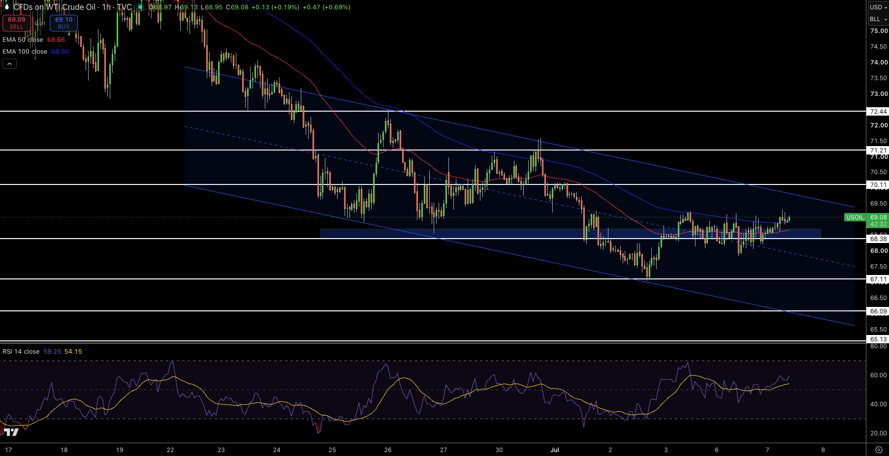Click the RSI average value 54.15

(73, 351)
